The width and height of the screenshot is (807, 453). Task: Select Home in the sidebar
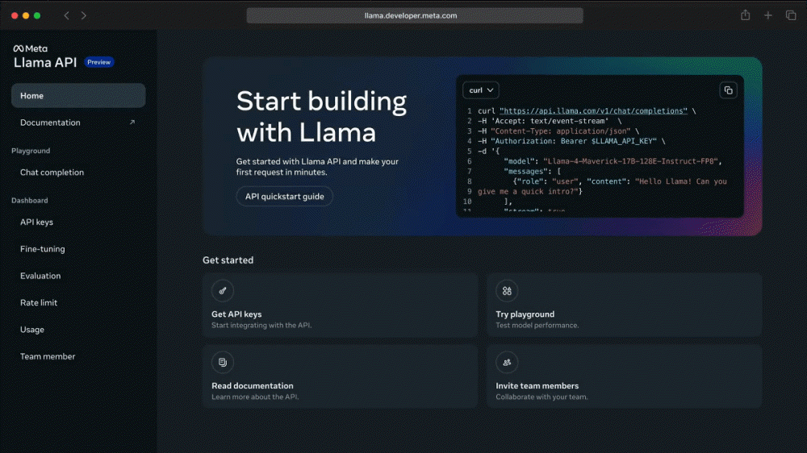[78, 96]
